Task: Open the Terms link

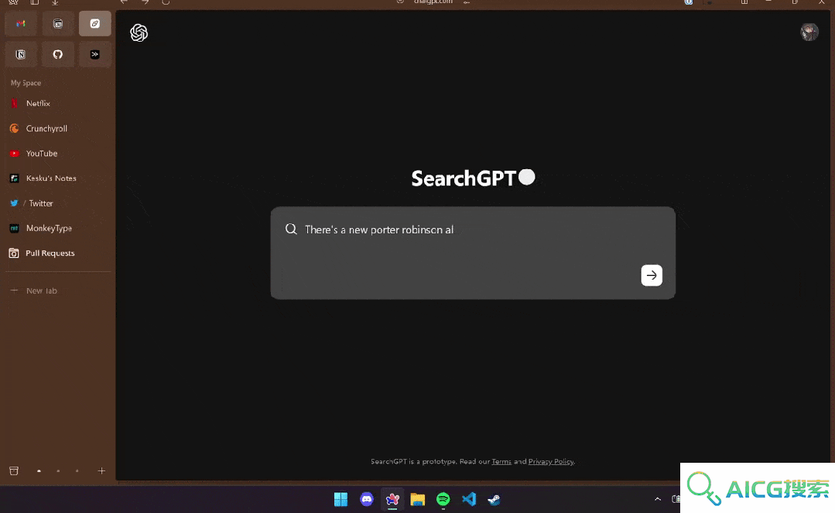Action: [x=501, y=461]
